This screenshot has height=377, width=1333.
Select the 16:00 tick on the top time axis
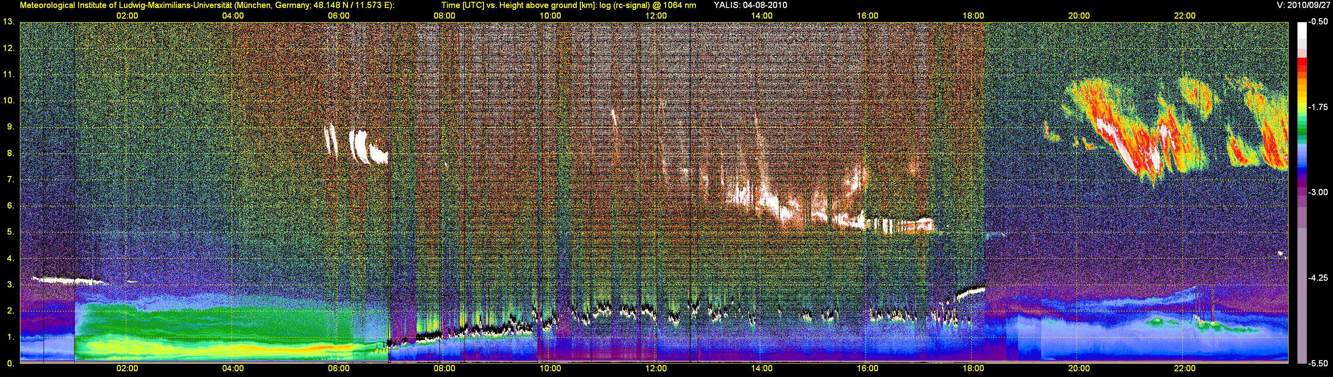pos(867,16)
